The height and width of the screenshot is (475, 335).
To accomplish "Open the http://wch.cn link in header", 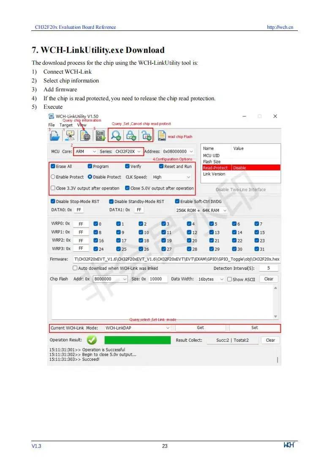I will click(280, 27).
